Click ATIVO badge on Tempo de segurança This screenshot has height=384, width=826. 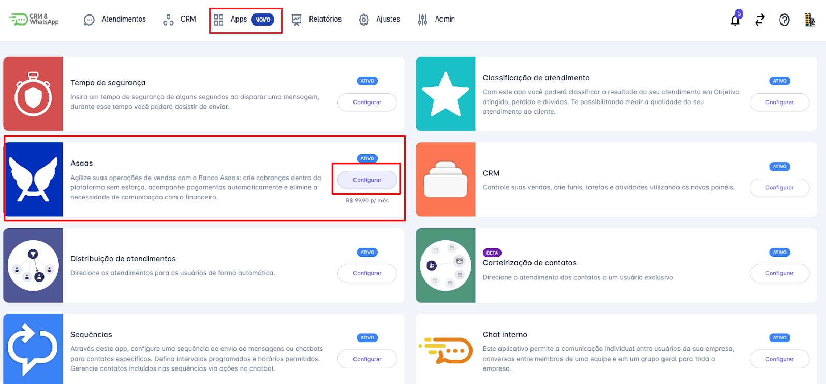(367, 81)
